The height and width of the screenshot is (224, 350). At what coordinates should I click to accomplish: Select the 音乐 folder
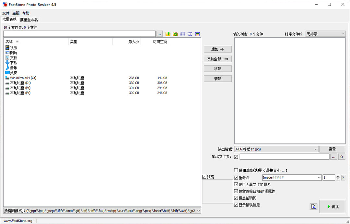click(11, 68)
